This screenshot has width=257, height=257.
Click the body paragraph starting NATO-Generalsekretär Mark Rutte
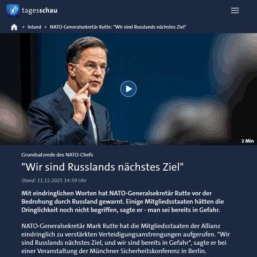[125, 238]
